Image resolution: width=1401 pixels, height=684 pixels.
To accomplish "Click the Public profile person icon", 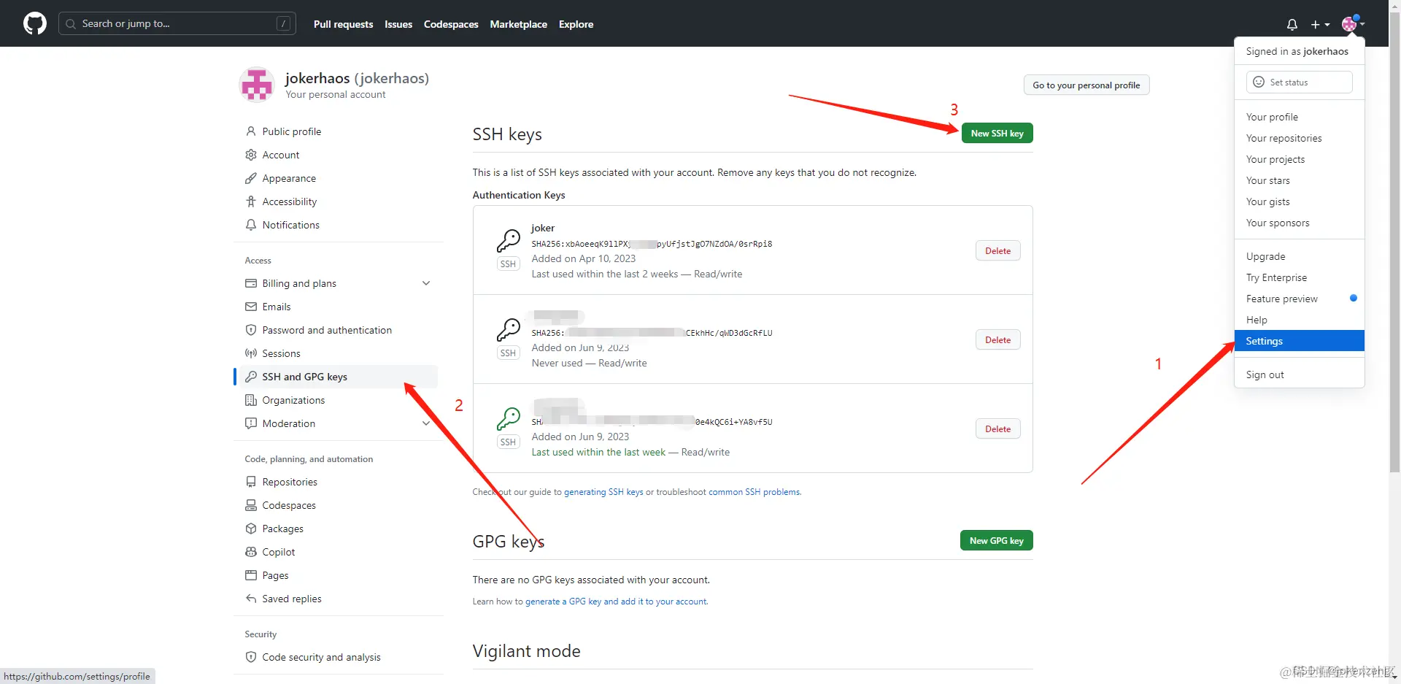I will tap(251, 131).
